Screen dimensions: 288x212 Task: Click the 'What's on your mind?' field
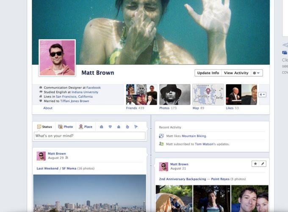89,136
